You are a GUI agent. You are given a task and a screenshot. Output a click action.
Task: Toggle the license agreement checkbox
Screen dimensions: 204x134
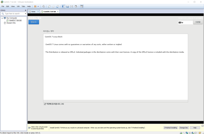click(45, 104)
